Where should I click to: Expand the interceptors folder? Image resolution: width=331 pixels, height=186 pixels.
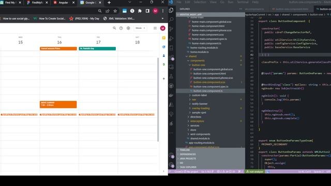click(188, 121)
